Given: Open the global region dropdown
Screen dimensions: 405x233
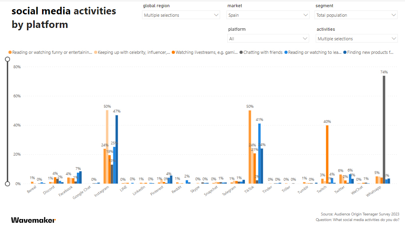Looking at the screenshot, I should pyautogui.click(x=181, y=15).
